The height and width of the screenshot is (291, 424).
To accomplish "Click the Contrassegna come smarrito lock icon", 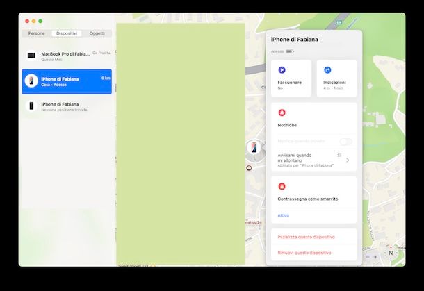I will 282,186.
